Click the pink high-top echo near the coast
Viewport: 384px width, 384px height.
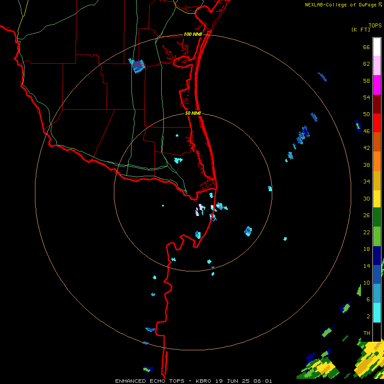coord(201,207)
